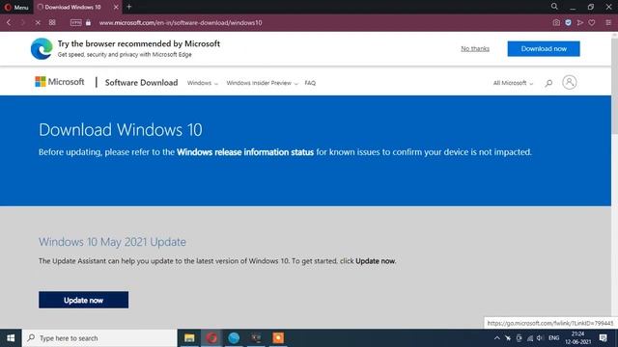Viewport: 618px width, 347px height.
Task: Click the Download now button
Action: [544, 49]
